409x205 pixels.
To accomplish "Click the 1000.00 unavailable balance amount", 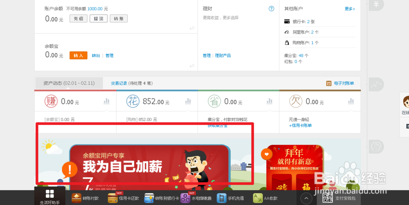I will coord(95,9).
